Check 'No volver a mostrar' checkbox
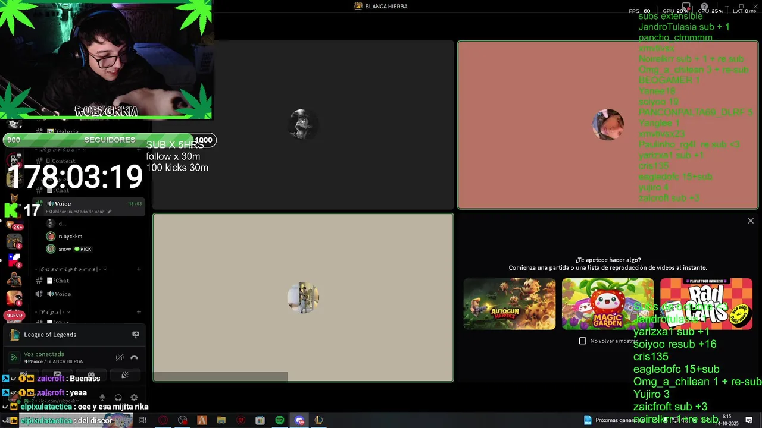Viewport: 762px width, 428px height. [583, 341]
